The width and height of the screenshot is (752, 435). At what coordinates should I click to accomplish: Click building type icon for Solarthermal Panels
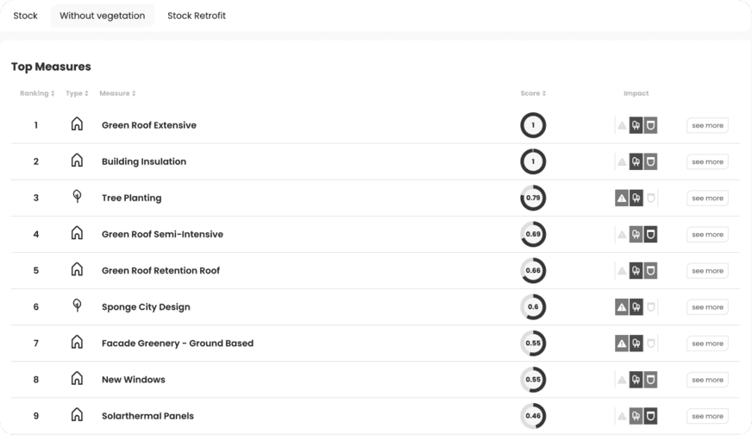[77, 415]
